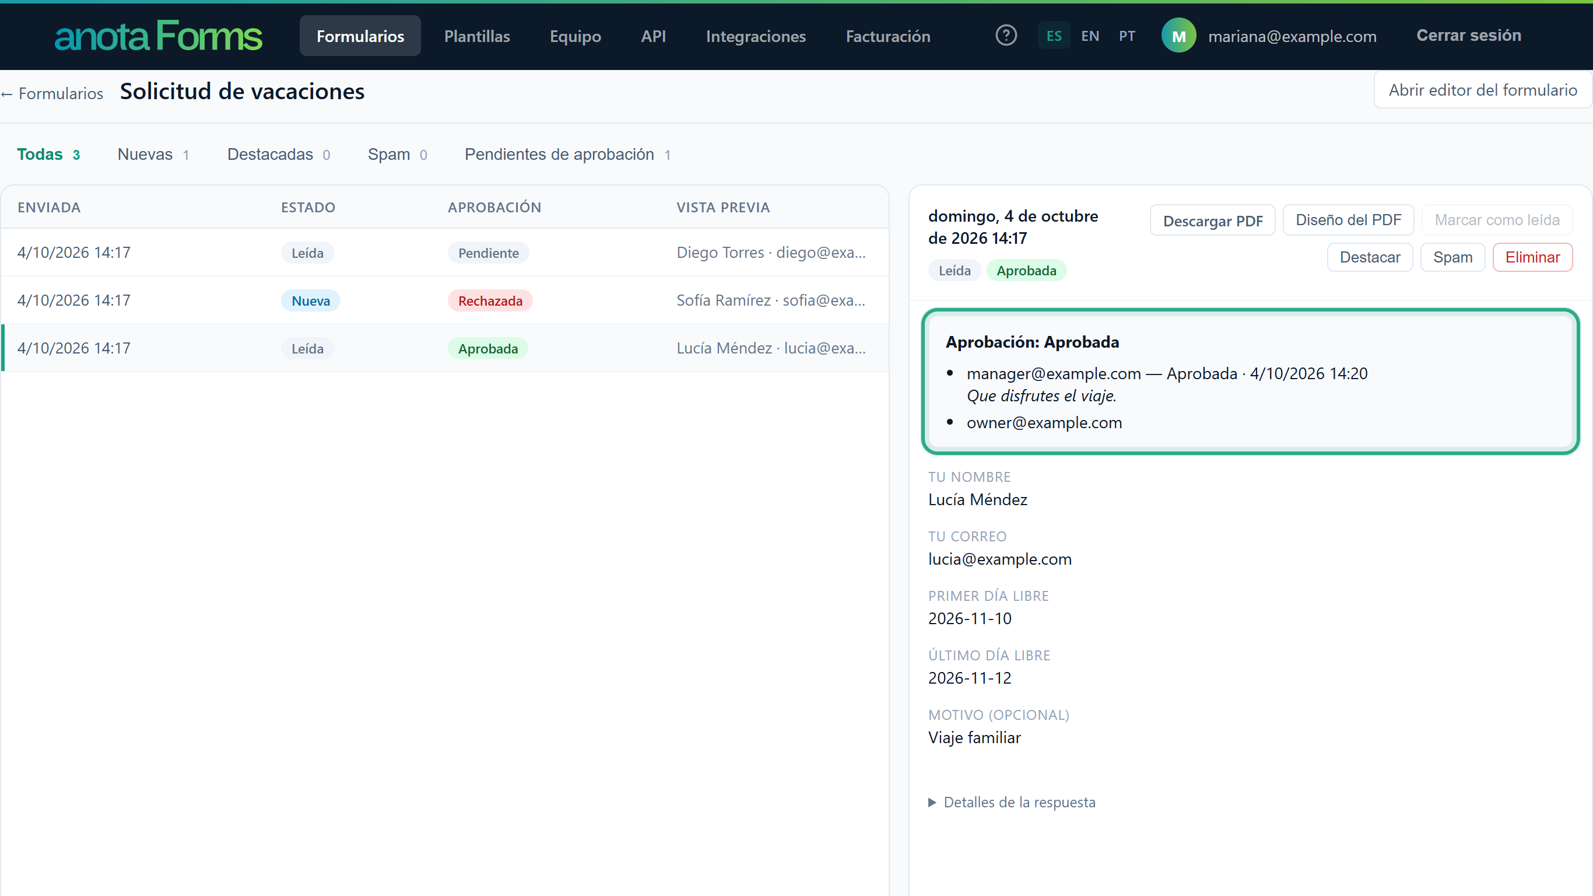Screen dimensions: 1593x896
Task: Click the Nueva status badge
Action: click(x=310, y=301)
